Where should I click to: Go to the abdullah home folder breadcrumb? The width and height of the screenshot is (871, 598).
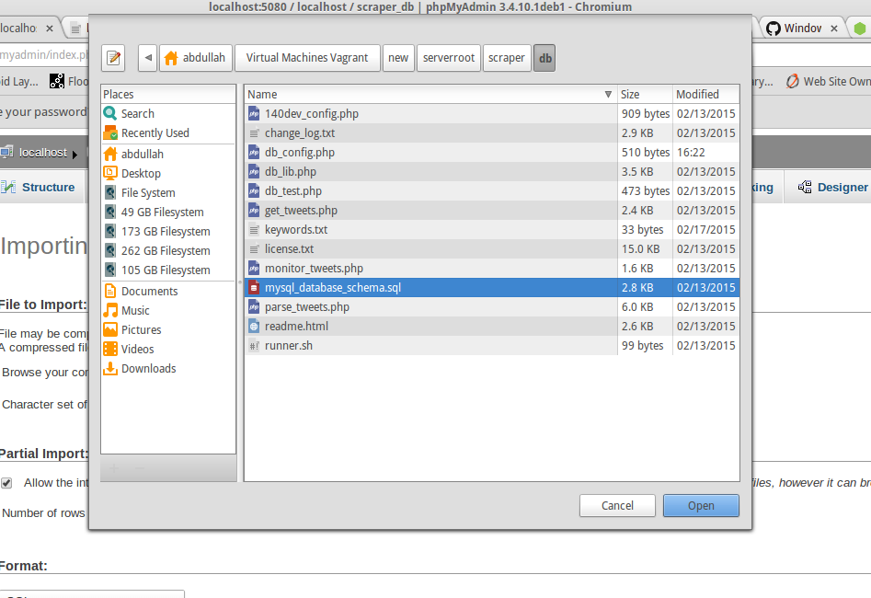pos(196,58)
